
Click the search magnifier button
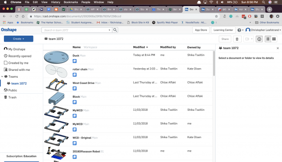coord(115,30)
